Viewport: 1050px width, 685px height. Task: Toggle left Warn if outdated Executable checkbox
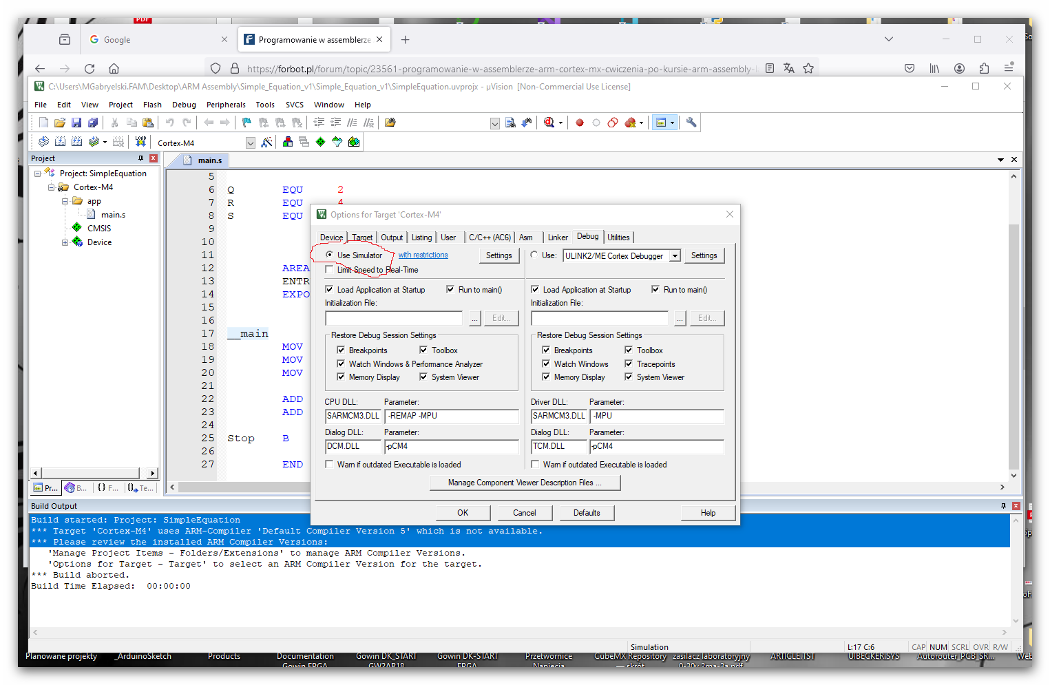[x=329, y=464]
